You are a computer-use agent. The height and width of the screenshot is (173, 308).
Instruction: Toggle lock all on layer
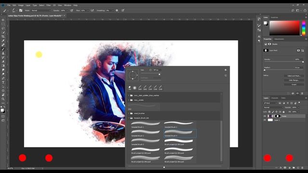(x=283, y=112)
